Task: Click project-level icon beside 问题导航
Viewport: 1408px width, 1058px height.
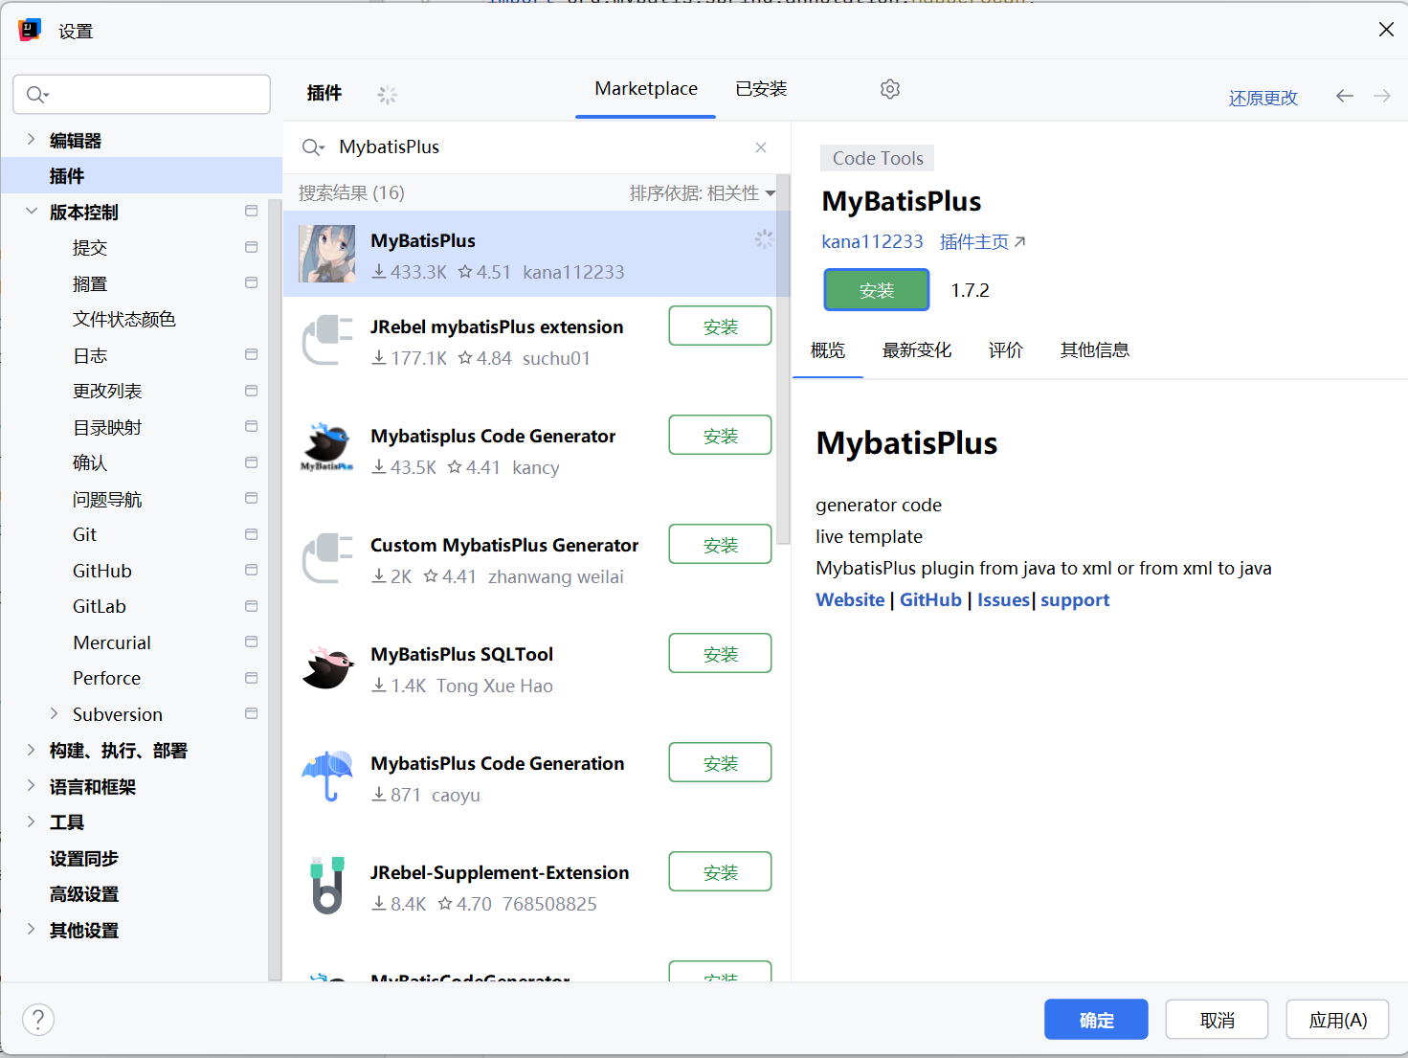Action: tap(252, 498)
